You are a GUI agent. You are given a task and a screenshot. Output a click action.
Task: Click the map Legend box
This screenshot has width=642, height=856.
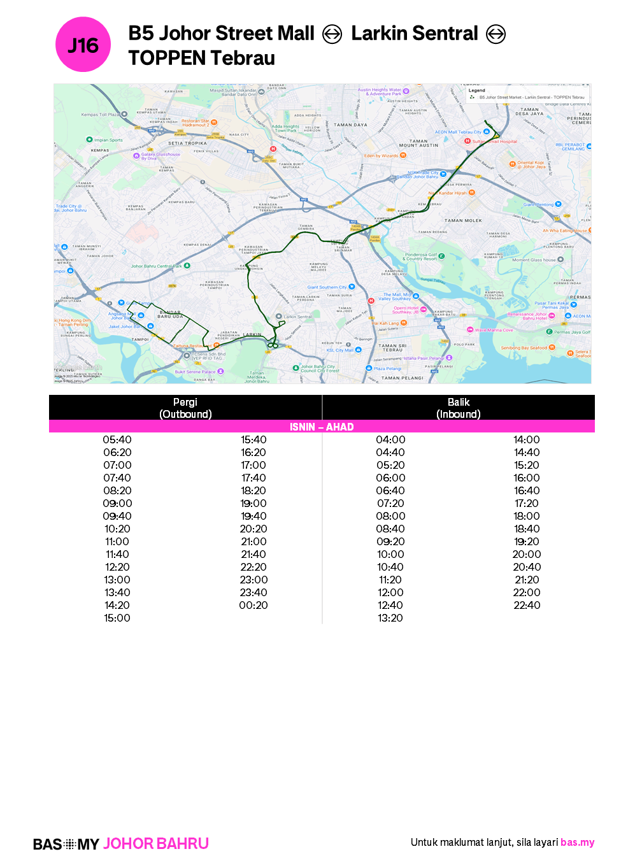pos(527,94)
